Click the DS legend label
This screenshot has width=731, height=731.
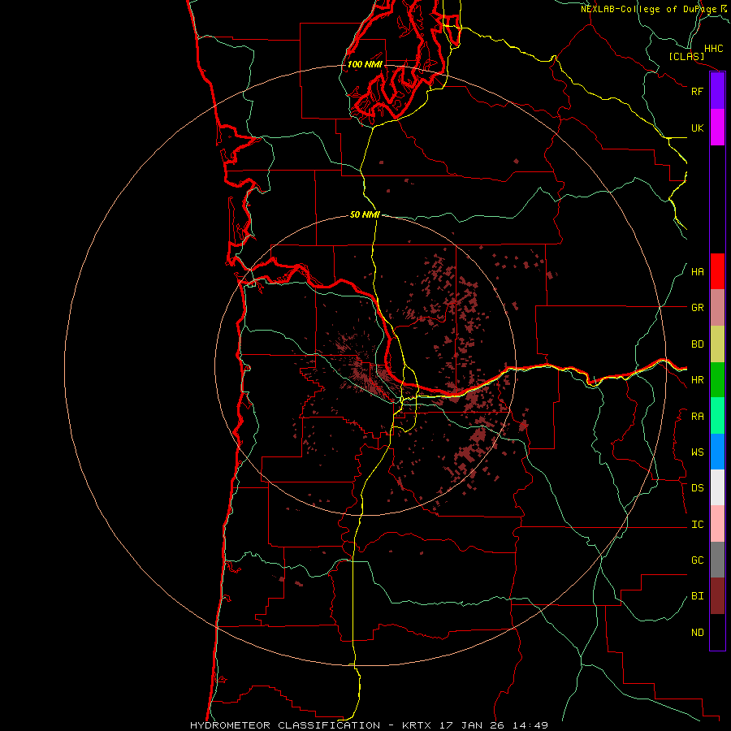coord(697,488)
